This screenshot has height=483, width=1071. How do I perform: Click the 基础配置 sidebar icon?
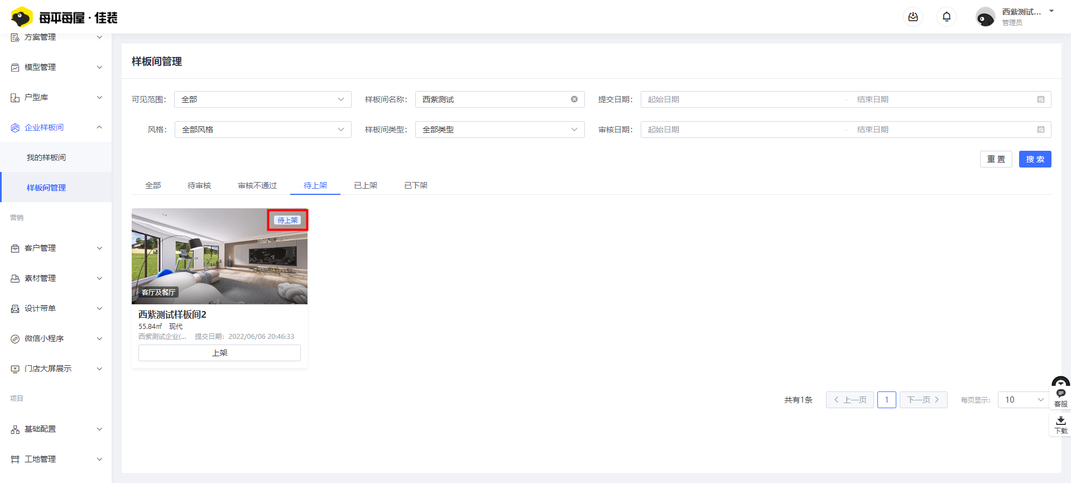(15, 429)
